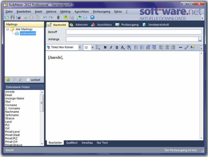208x157 pixels.
Task: Increase paragraph indent
Action: pos(154,47)
